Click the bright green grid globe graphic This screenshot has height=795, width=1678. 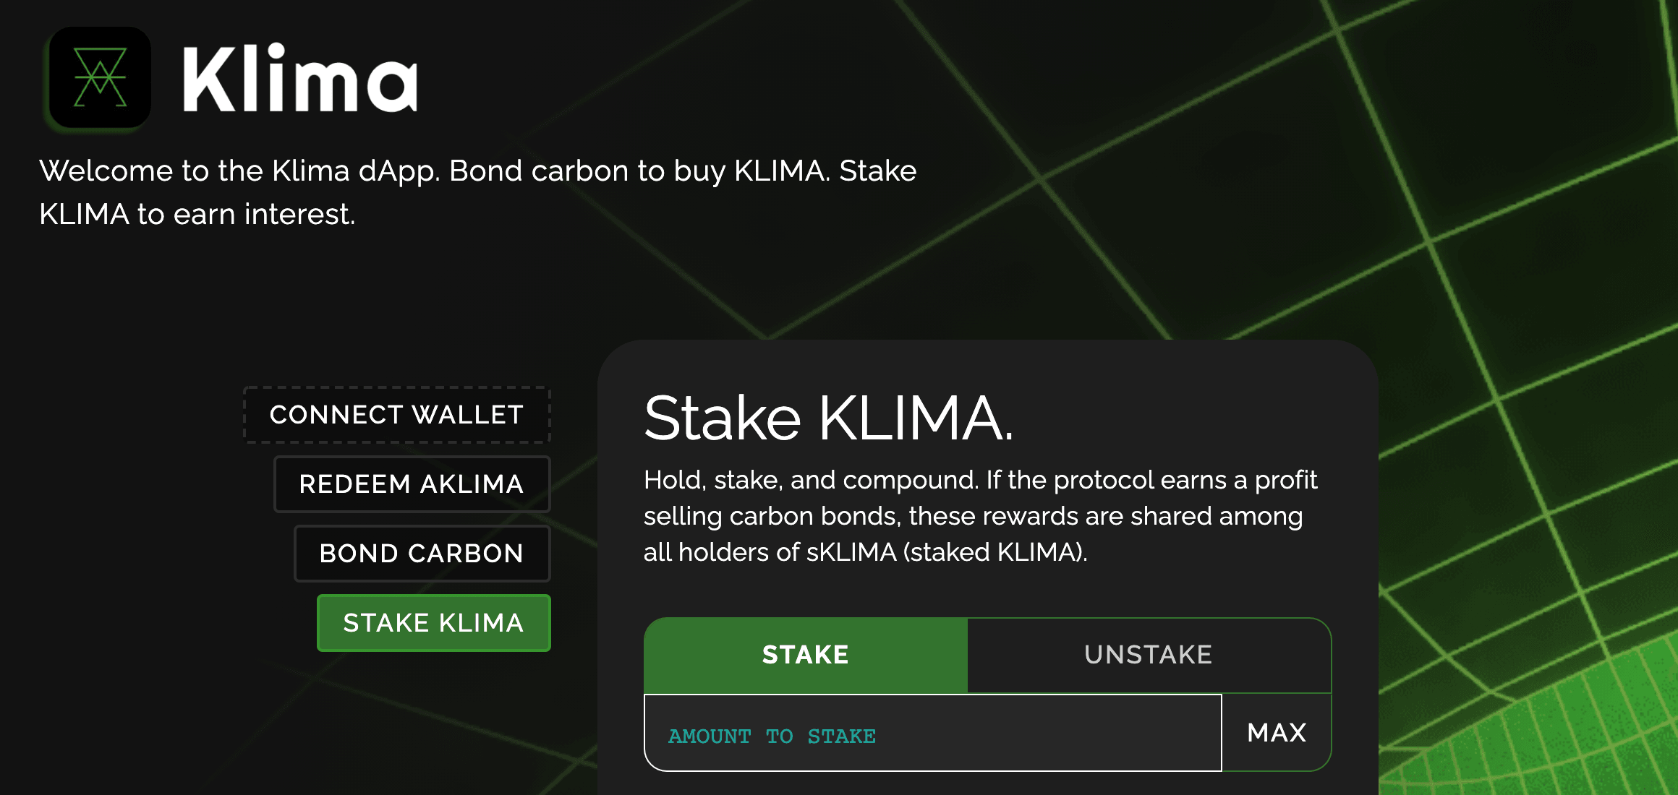pyautogui.click(x=1555, y=723)
